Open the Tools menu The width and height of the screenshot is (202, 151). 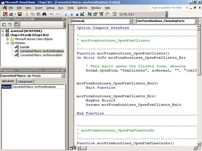[70, 8]
